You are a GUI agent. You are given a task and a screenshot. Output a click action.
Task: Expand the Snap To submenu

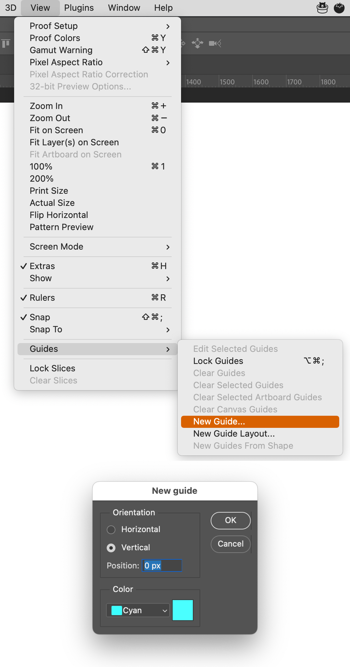[x=46, y=329]
